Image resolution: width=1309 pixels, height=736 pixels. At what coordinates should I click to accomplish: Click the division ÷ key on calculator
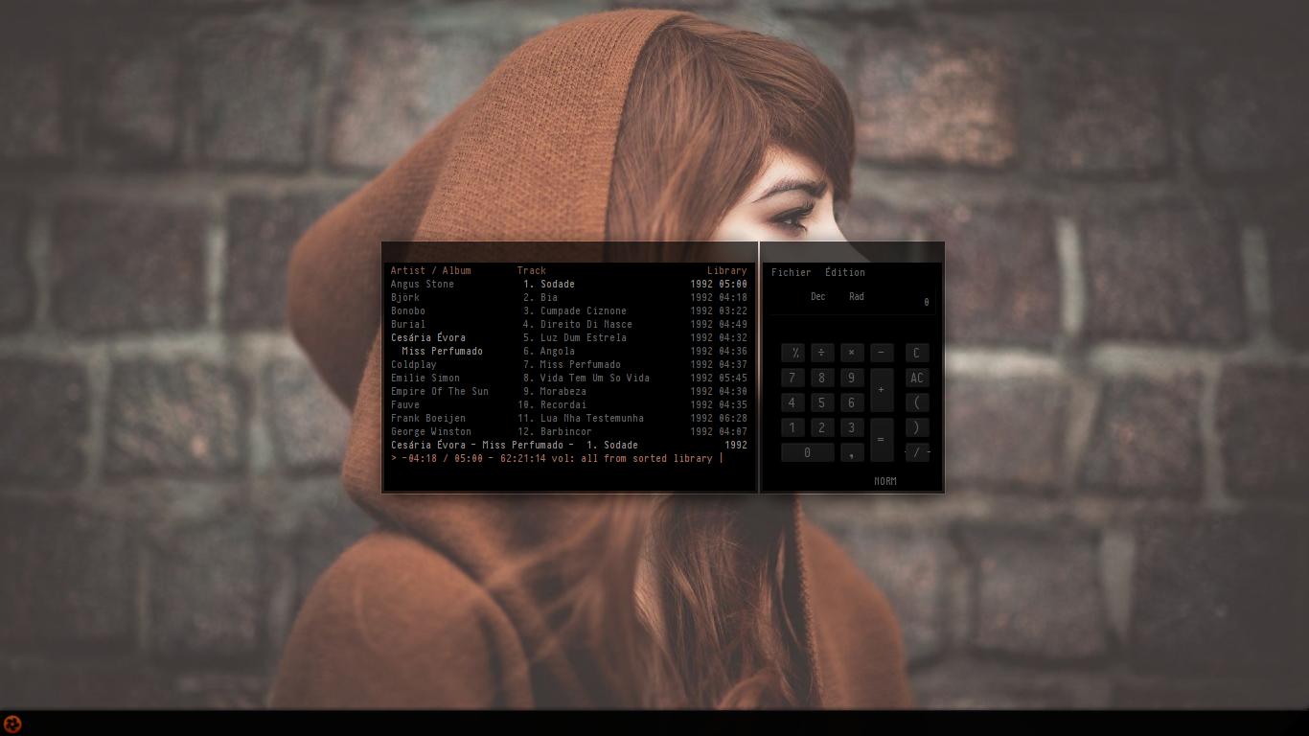tap(822, 353)
